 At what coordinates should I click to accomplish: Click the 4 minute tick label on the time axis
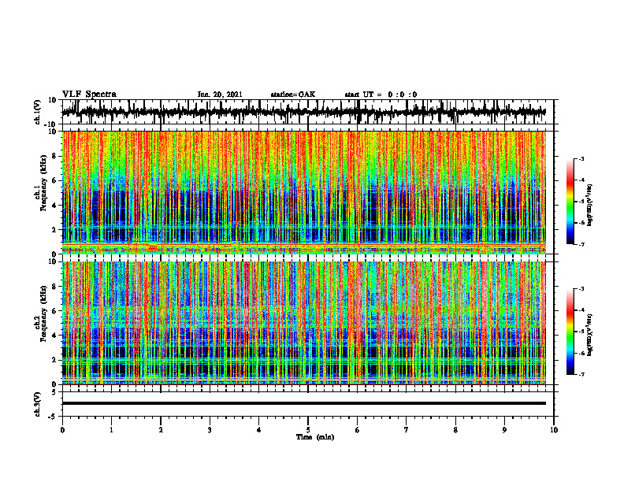(x=259, y=430)
